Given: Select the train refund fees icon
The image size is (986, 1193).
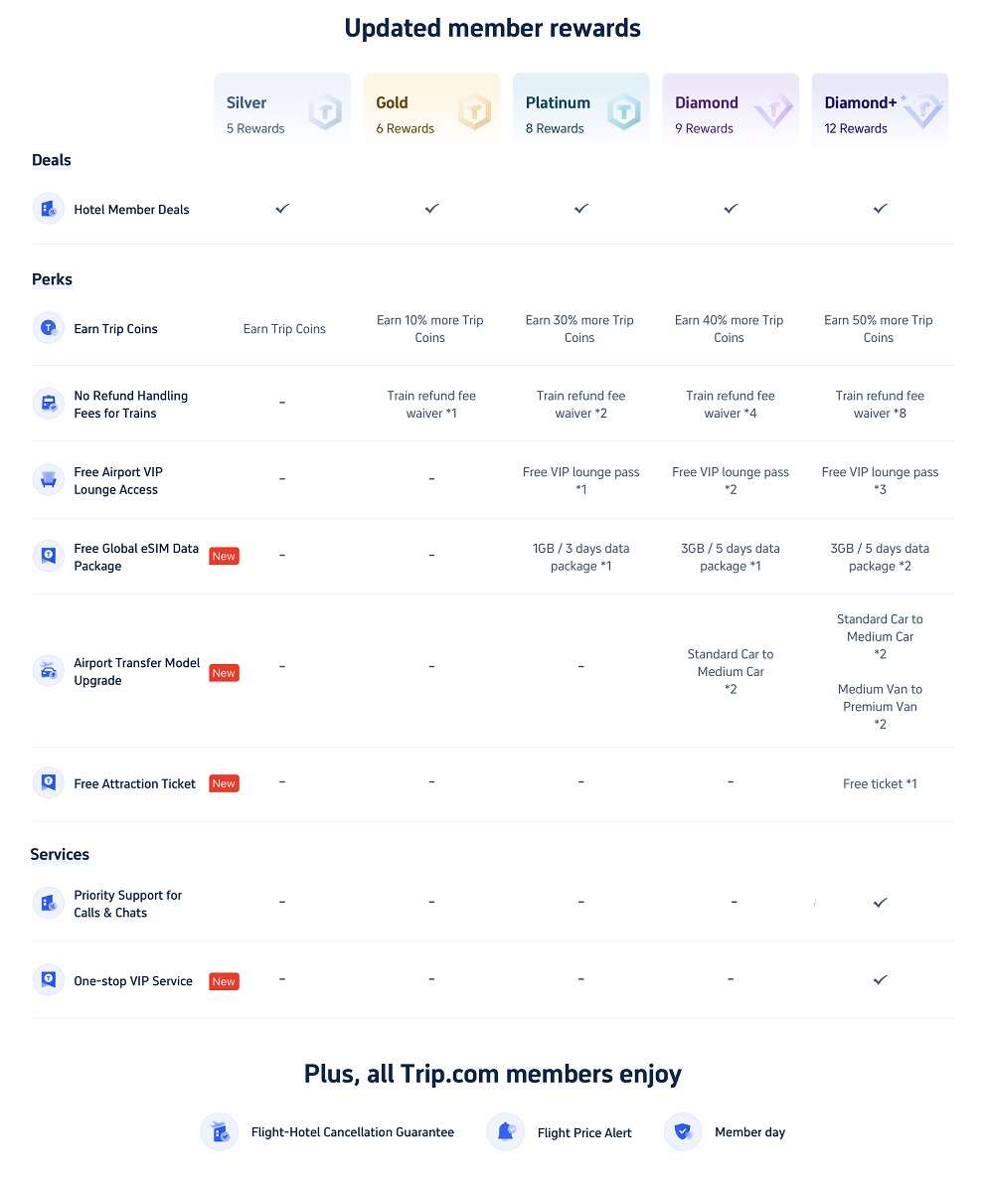Looking at the screenshot, I should point(49,404).
